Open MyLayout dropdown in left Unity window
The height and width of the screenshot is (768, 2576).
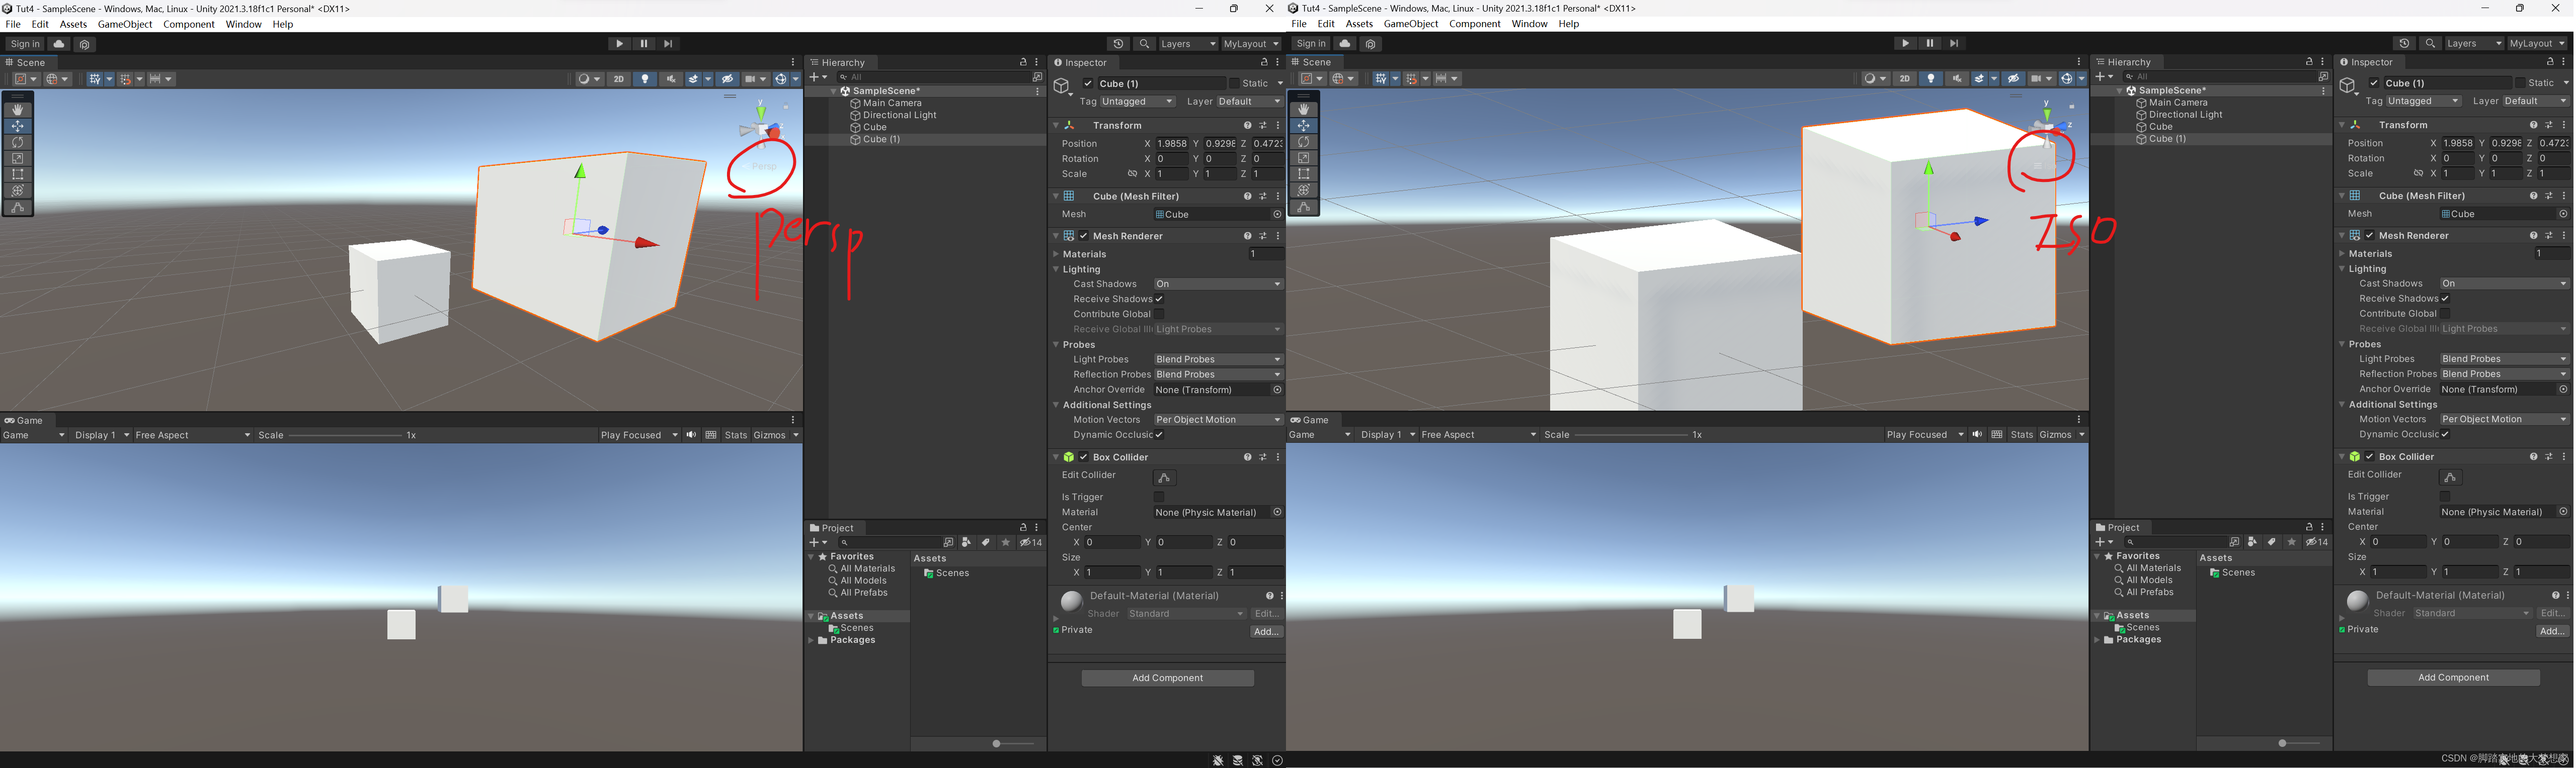click(1251, 44)
